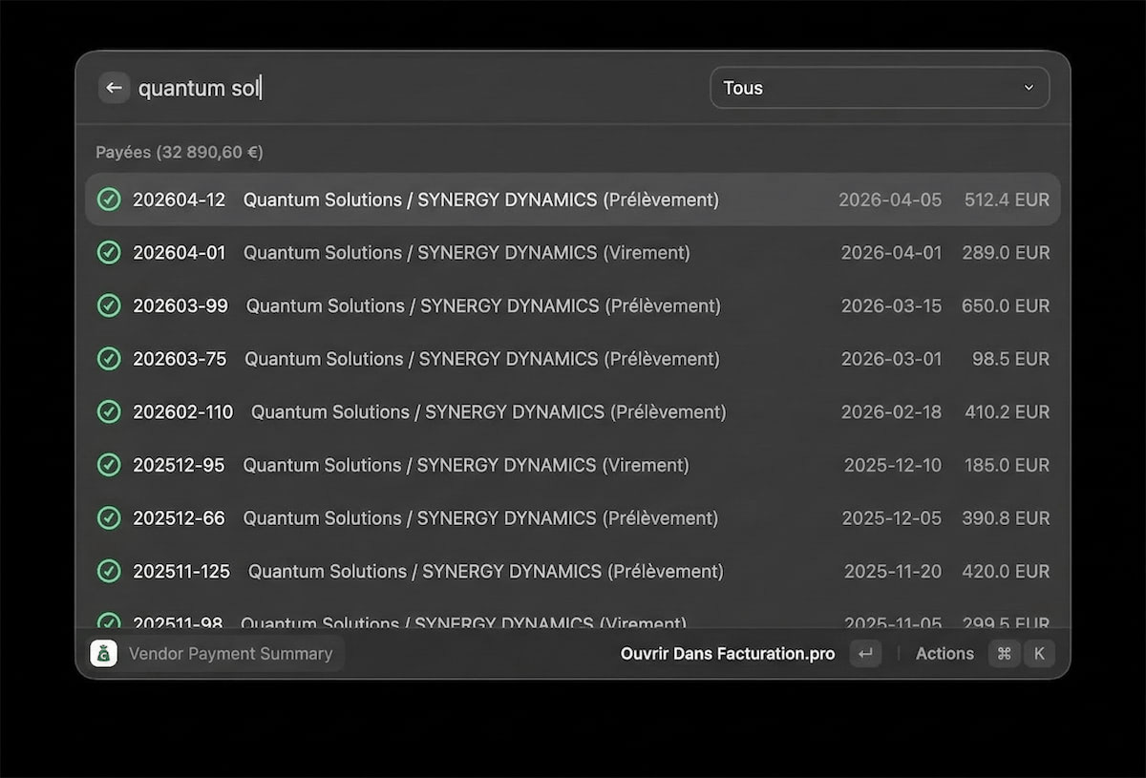Select invoice number 202602-110

point(183,411)
